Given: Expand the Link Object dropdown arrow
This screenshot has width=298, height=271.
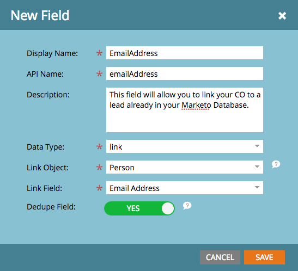Looking at the screenshot, I should coord(257,167).
